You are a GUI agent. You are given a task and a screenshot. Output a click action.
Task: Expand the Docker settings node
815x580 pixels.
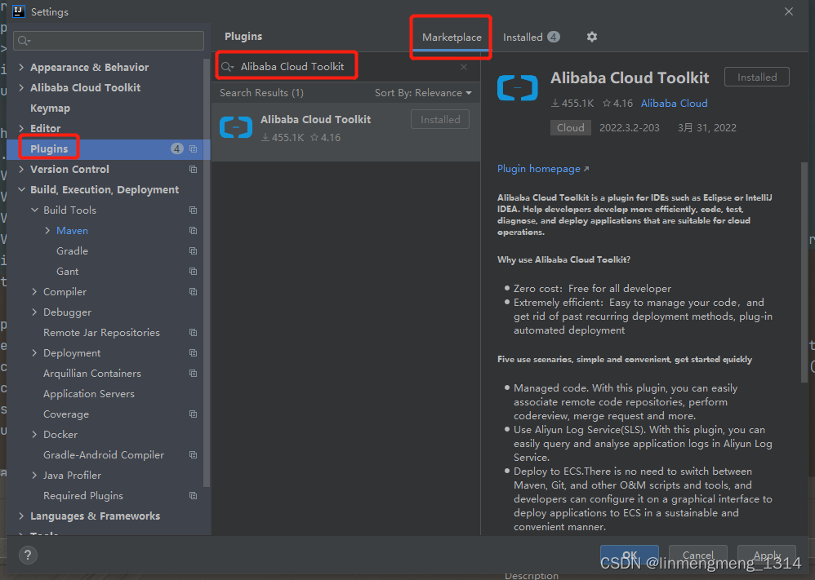pyautogui.click(x=34, y=435)
